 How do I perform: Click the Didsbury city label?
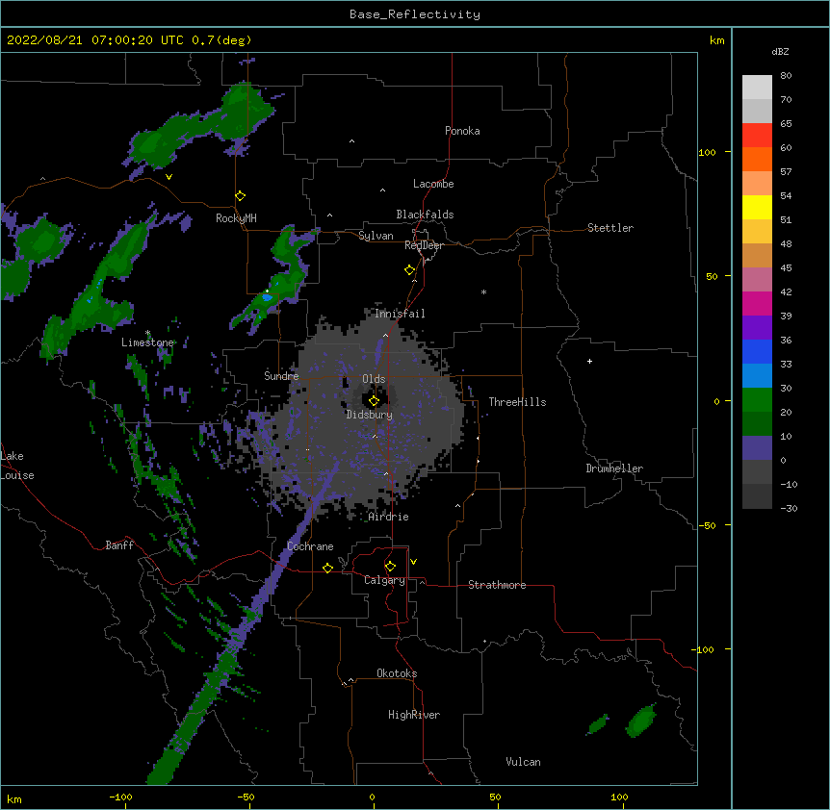coord(370,415)
